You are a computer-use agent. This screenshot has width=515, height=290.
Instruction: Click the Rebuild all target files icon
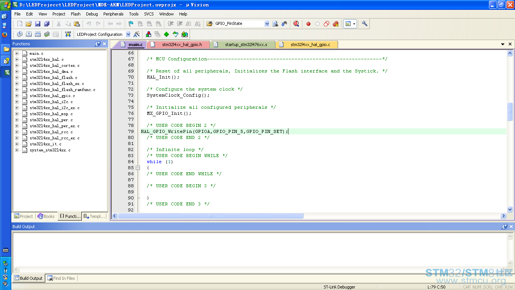(38, 34)
